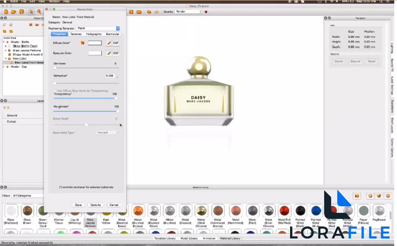Switch to the Properties tab

coord(59,34)
